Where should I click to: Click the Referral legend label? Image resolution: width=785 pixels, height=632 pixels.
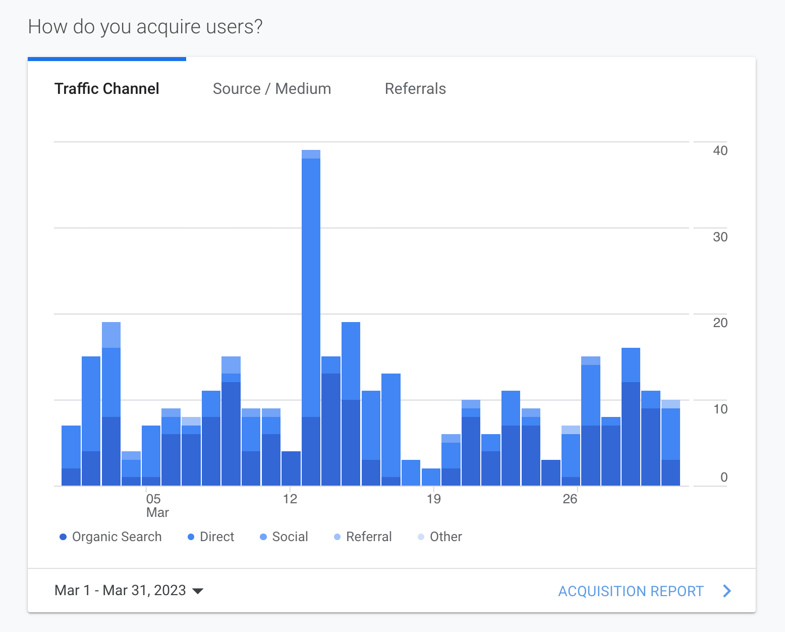coord(369,537)
